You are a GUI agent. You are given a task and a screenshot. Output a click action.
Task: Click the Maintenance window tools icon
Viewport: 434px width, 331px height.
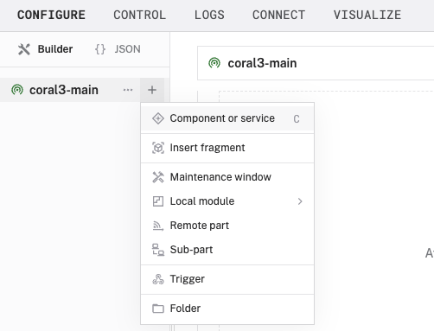click(158, 177)
